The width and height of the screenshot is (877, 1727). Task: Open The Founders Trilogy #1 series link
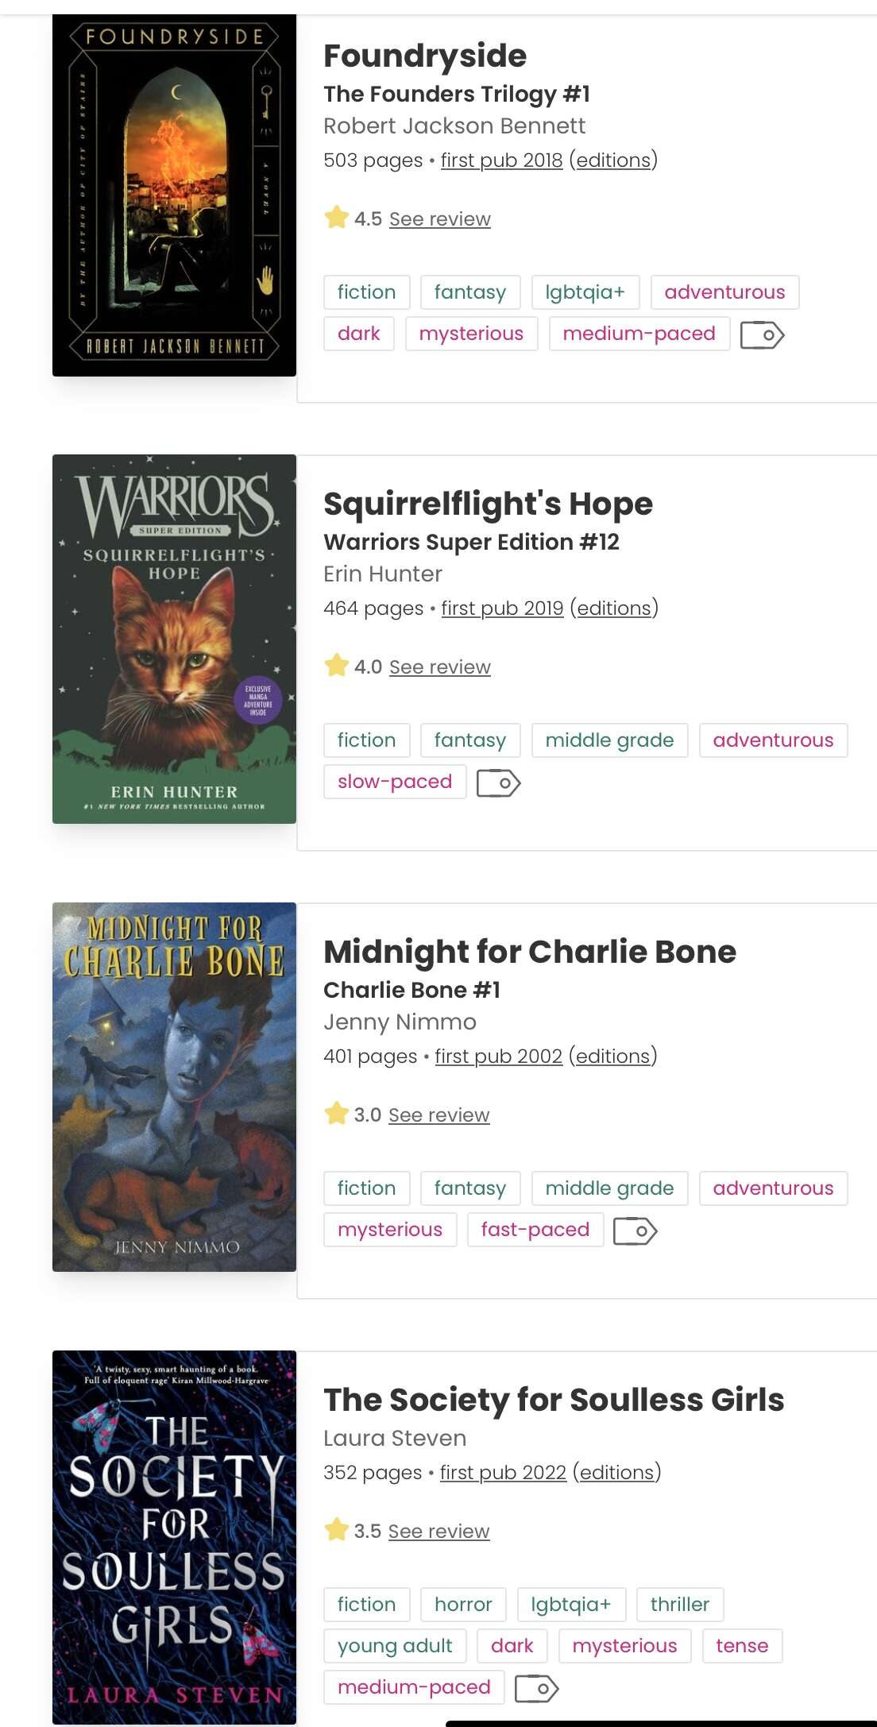tap(457, 94)
